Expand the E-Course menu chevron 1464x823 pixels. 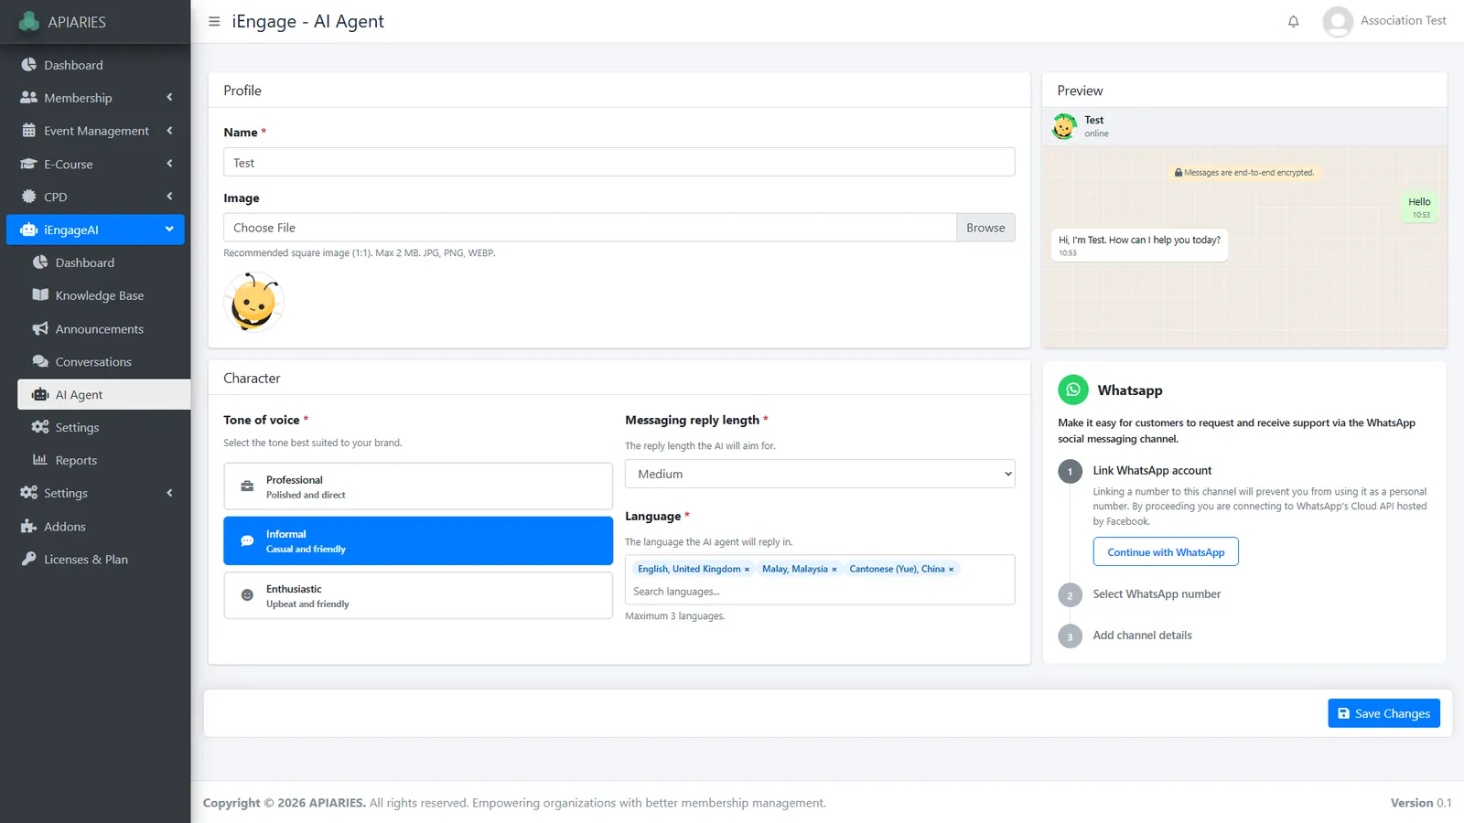169,164
